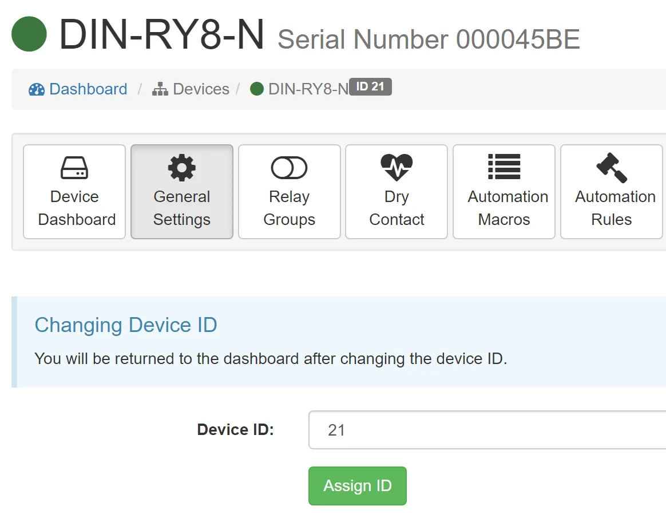Go to the Dashboard breadcrumb link
666x514 pixels.
pos(88,89)
